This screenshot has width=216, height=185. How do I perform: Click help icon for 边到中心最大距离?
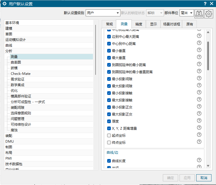coord(199,36)
